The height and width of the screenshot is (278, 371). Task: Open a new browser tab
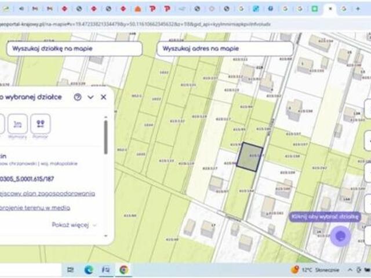(358, 9)
